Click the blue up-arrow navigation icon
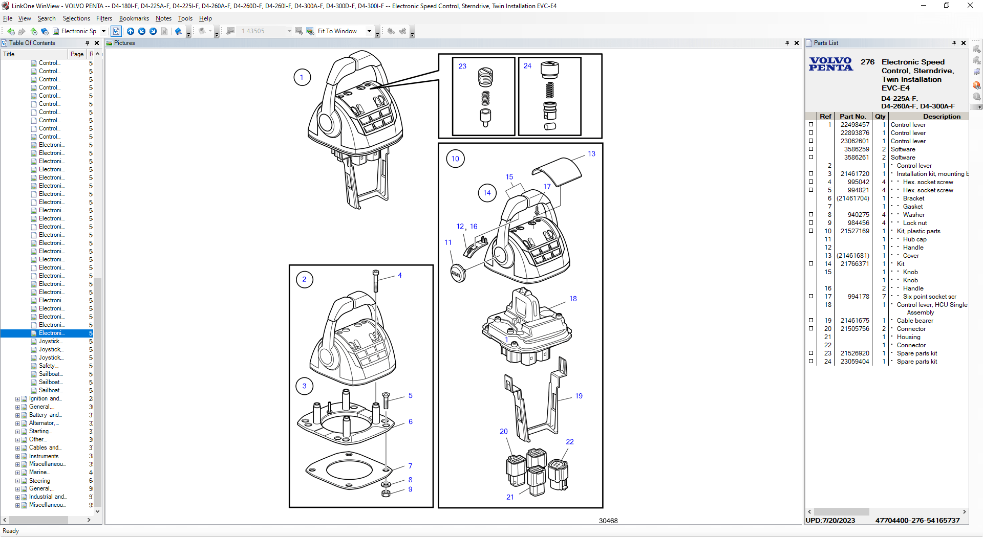This screenshot has width=983, height=537. (131, 31)
